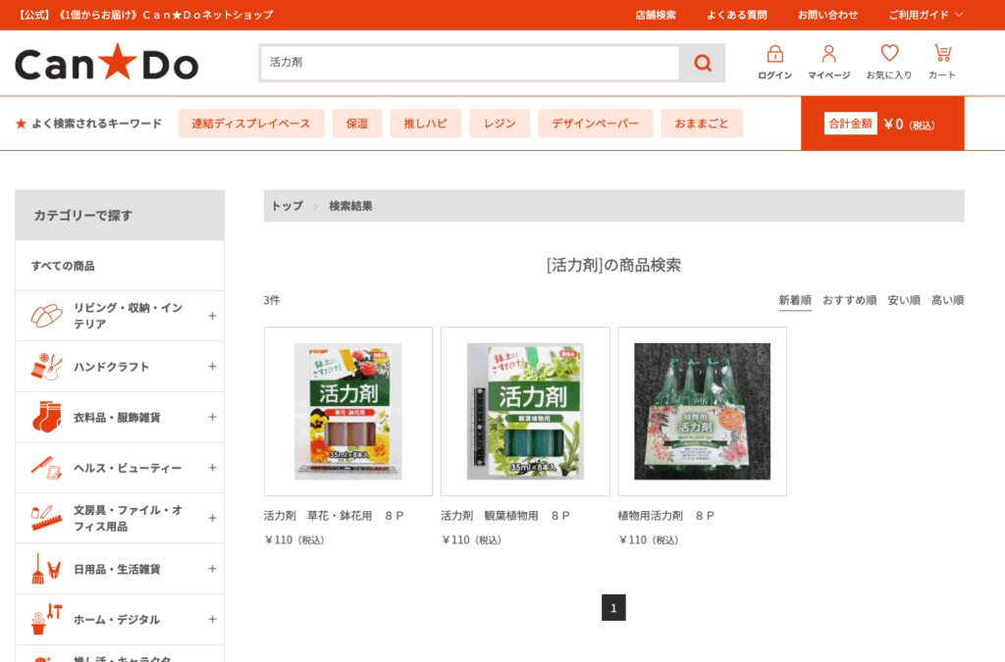Expand 日用品・生活雑貨 category plus sign
The image size is (1005, 662).
point(212,569)
